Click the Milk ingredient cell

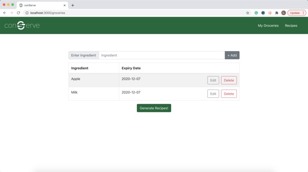click(94, 94)
